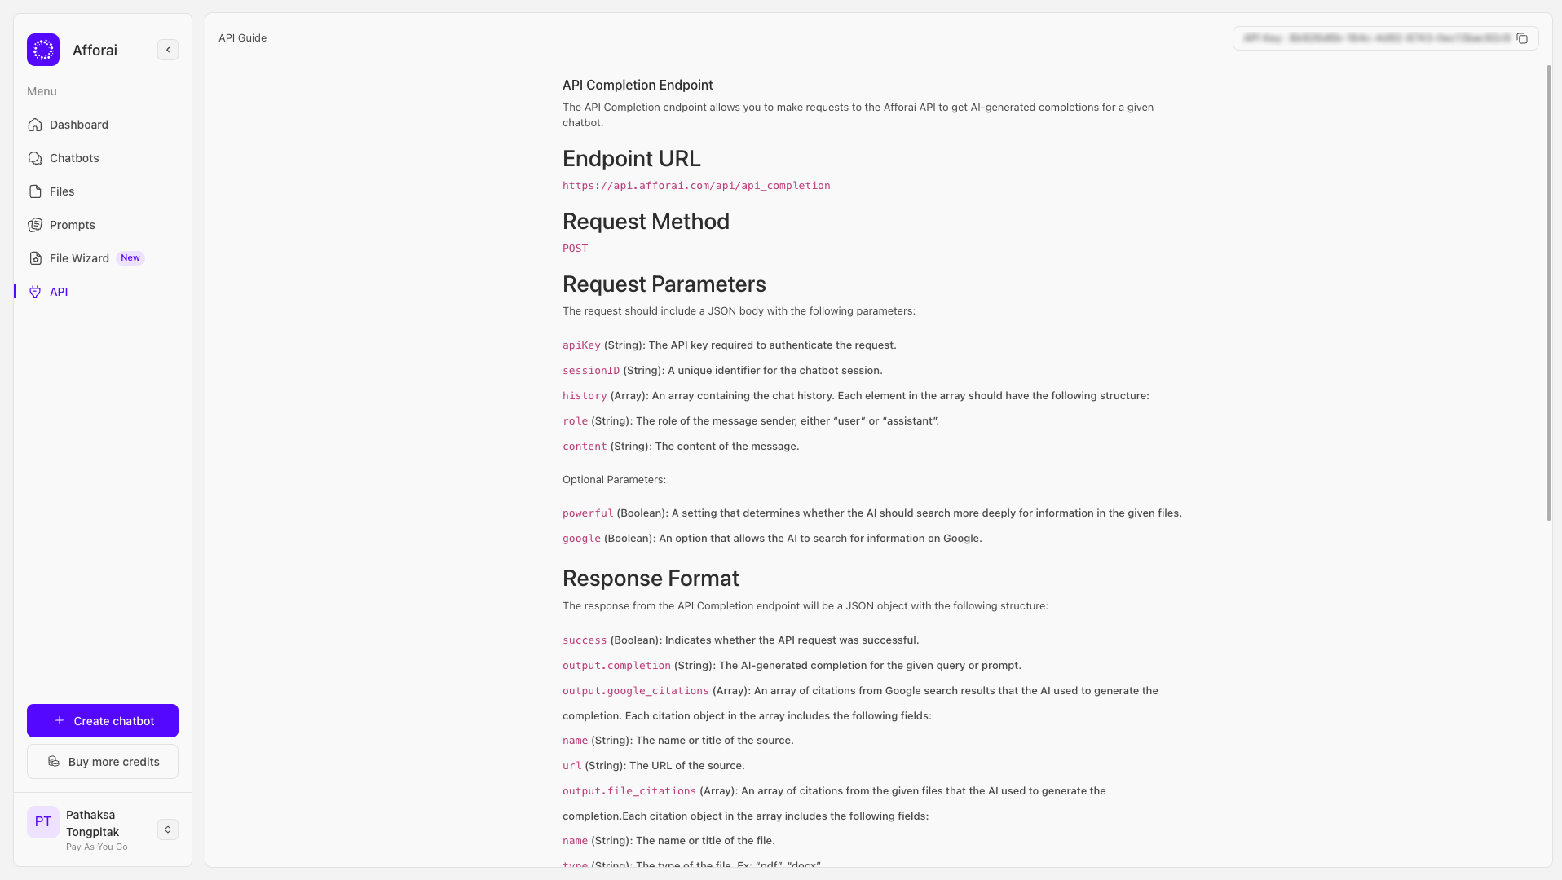Select the File Wizard menu label
The image size is (1562, 880).
(x=79, y=258)
